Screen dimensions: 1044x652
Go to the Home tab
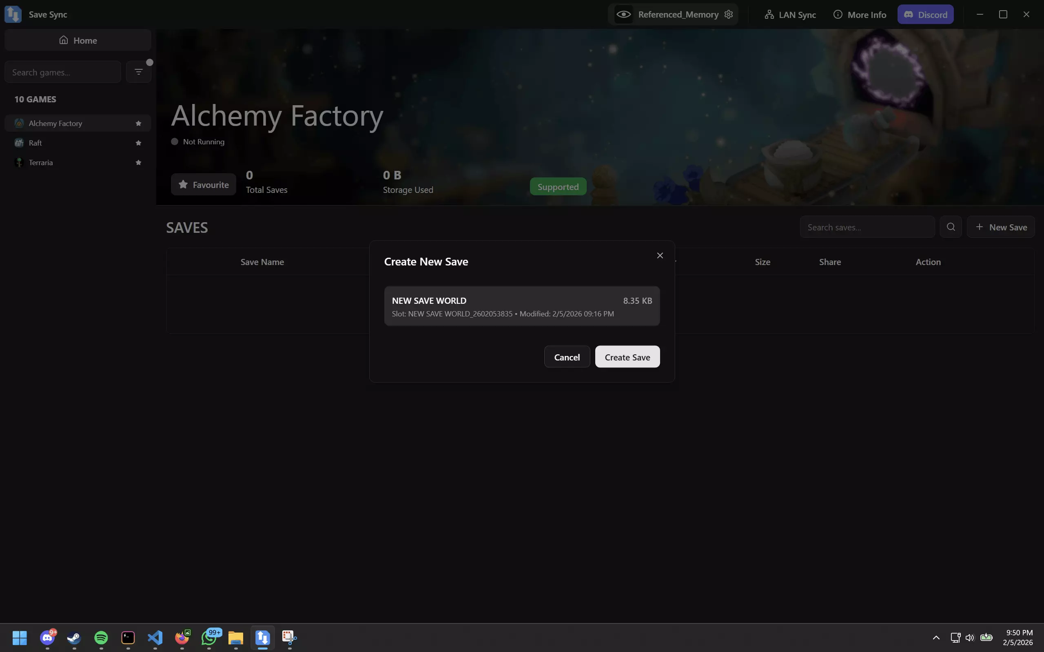coord(78,40)
